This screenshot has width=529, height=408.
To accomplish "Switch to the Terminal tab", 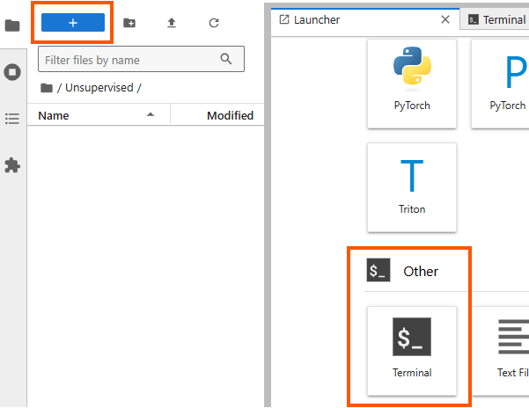I will [x=497, y=19].
